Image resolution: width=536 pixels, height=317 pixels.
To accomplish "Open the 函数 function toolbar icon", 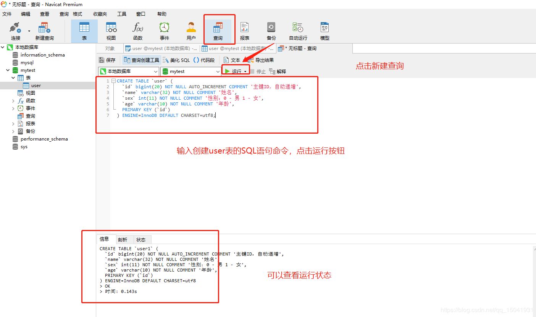I will [x=138, y=31].
